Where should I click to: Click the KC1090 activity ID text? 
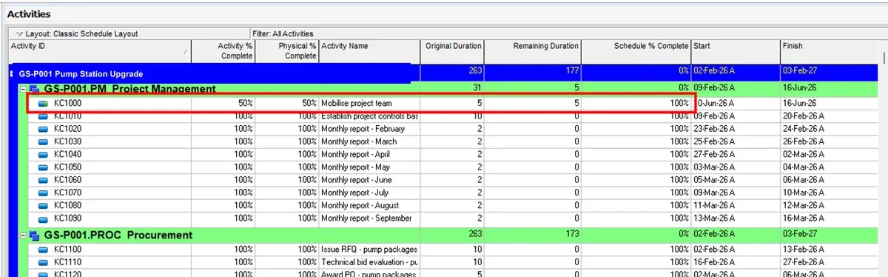tap(68, 218)
